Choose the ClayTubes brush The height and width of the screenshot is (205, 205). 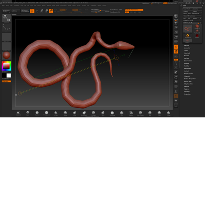coord(37,113)
